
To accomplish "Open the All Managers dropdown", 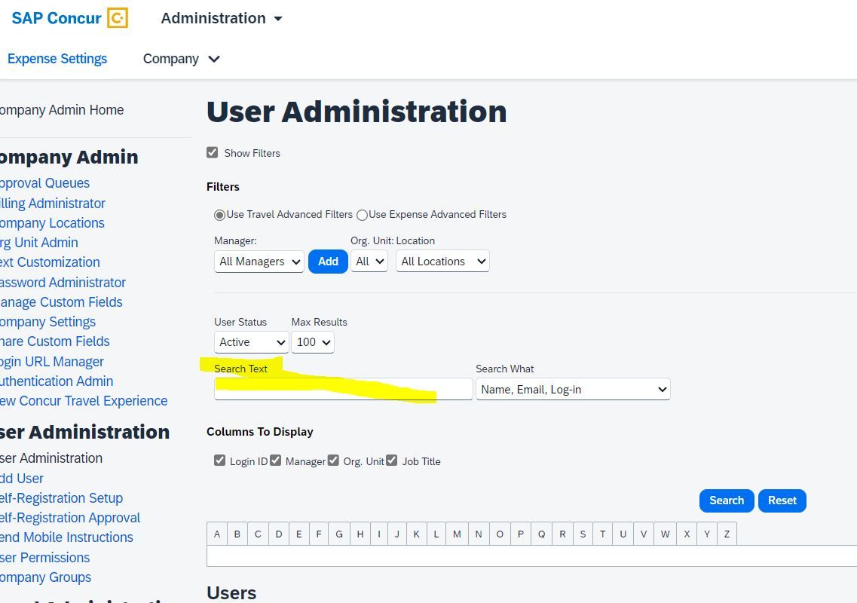I will point(259,261).
